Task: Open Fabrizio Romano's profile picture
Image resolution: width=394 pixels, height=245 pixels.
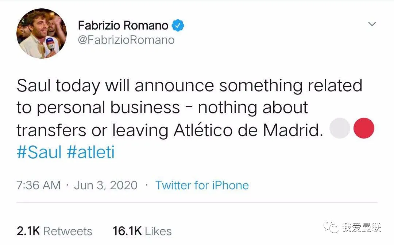Action: point(42,34)
